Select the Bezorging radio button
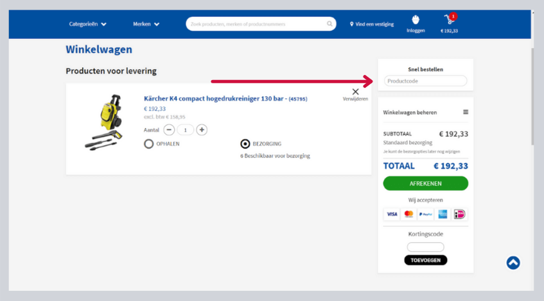544x301 pixels. (x=245, y=143)
